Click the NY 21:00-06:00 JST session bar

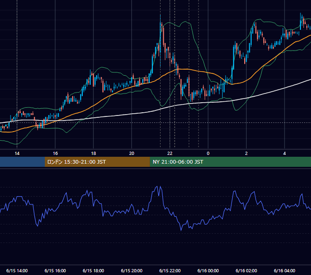(230, 162)
